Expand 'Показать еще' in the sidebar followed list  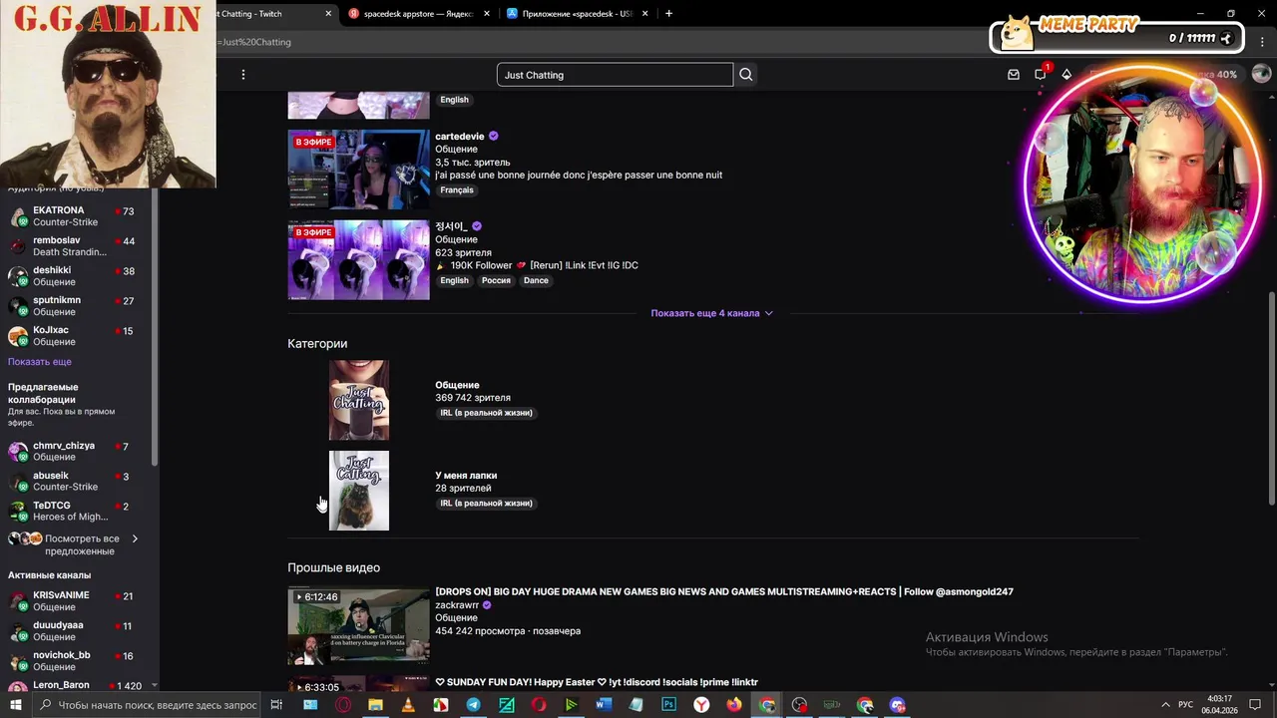[x=40, y=362]
